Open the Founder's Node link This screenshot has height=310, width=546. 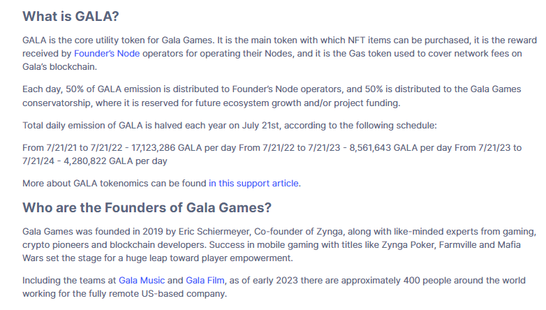(107, 54)
